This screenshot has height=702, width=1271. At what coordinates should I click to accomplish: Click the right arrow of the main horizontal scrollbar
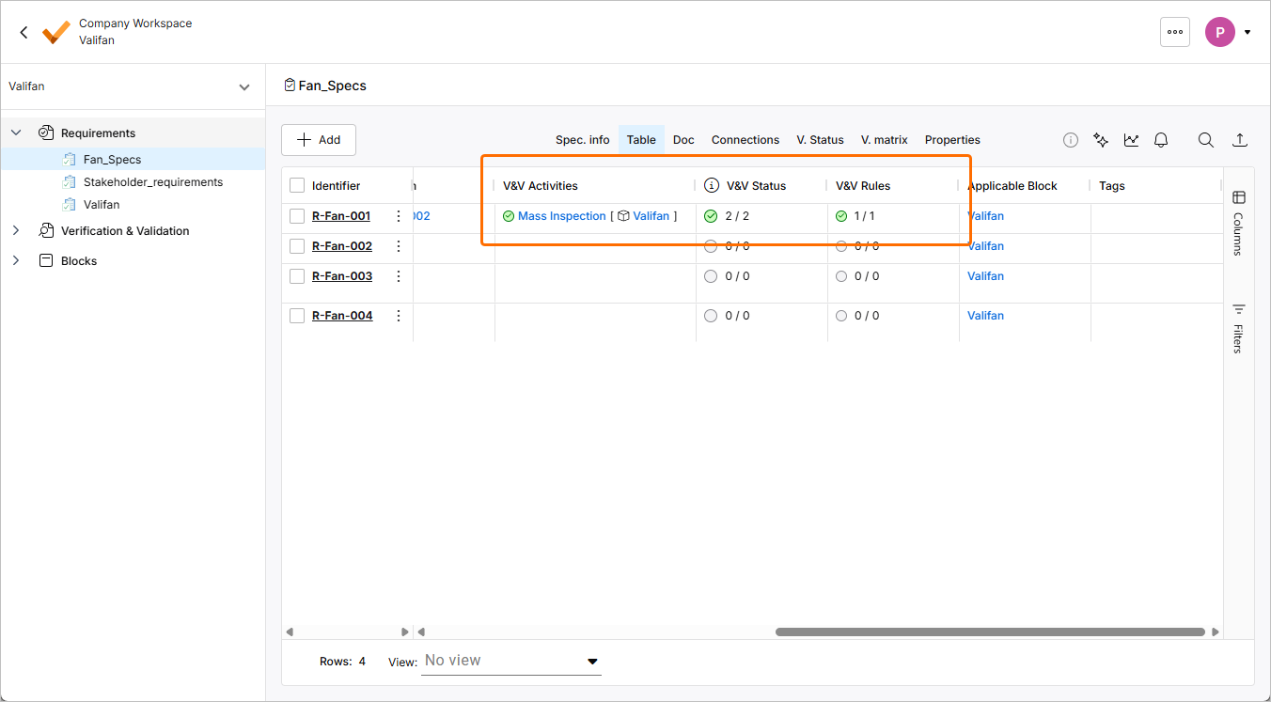click(1216, 632)
